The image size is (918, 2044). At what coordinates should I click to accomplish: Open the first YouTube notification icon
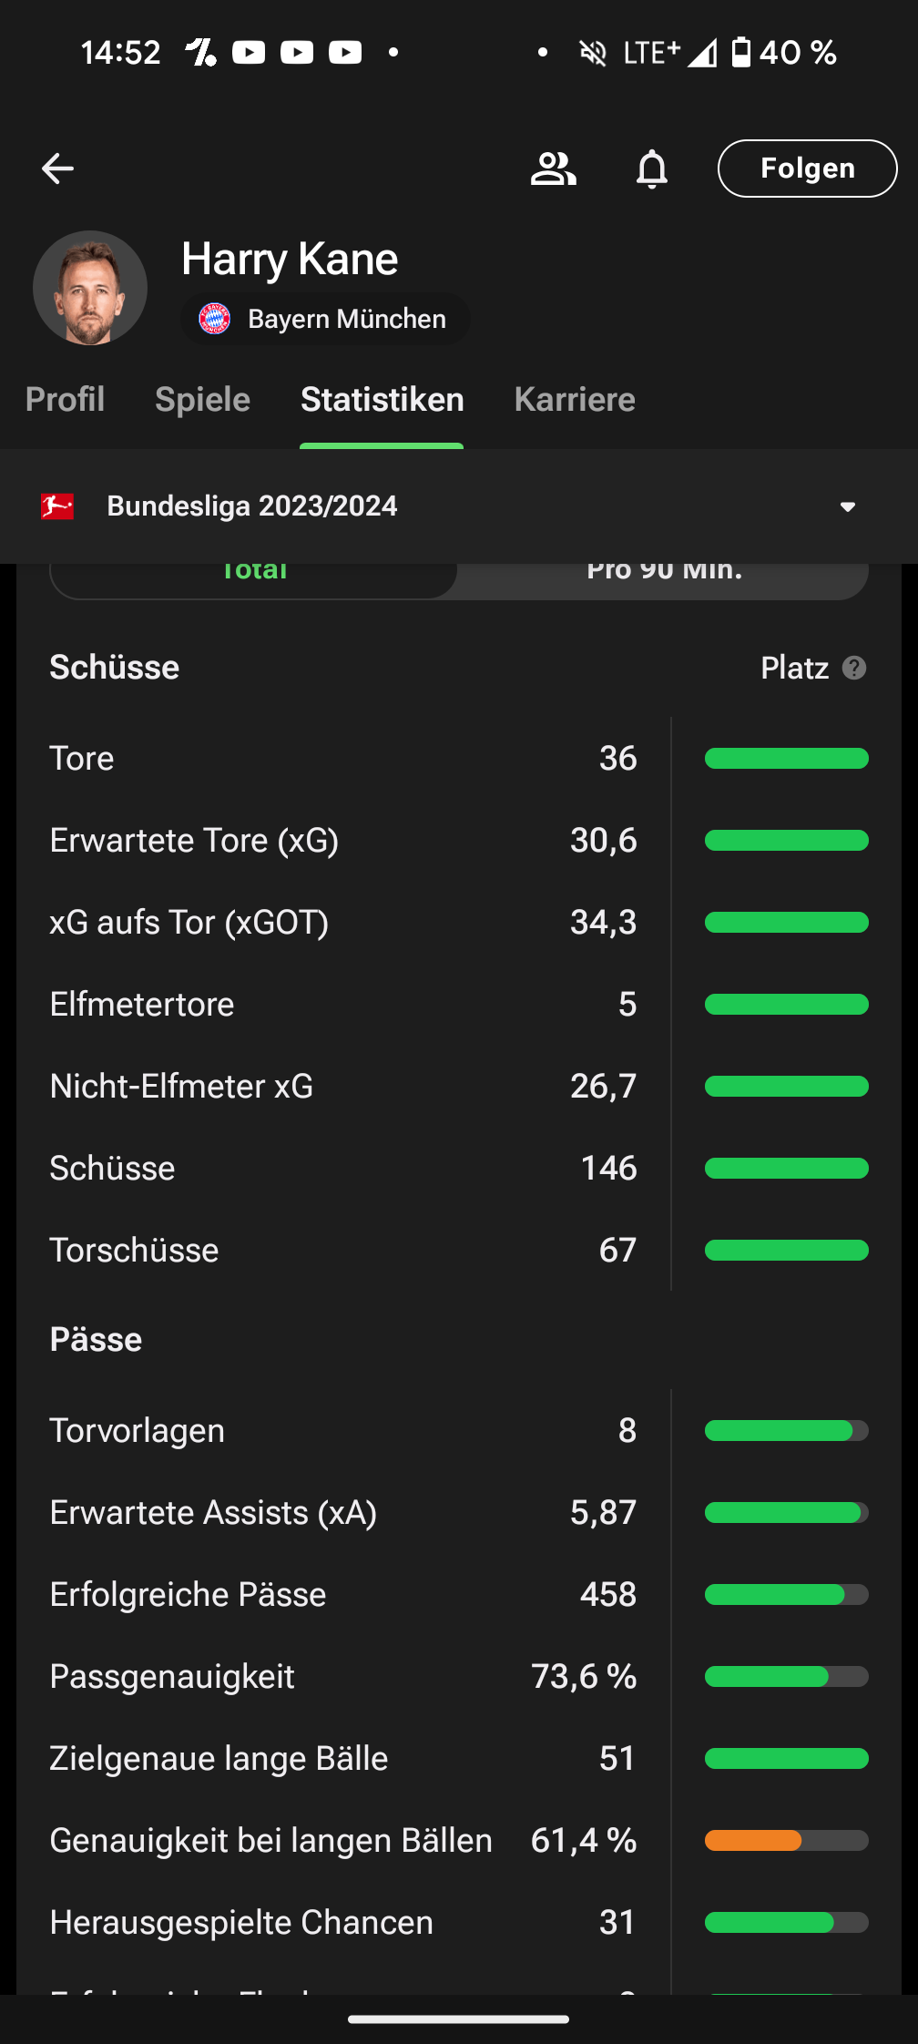click(249, 53)
